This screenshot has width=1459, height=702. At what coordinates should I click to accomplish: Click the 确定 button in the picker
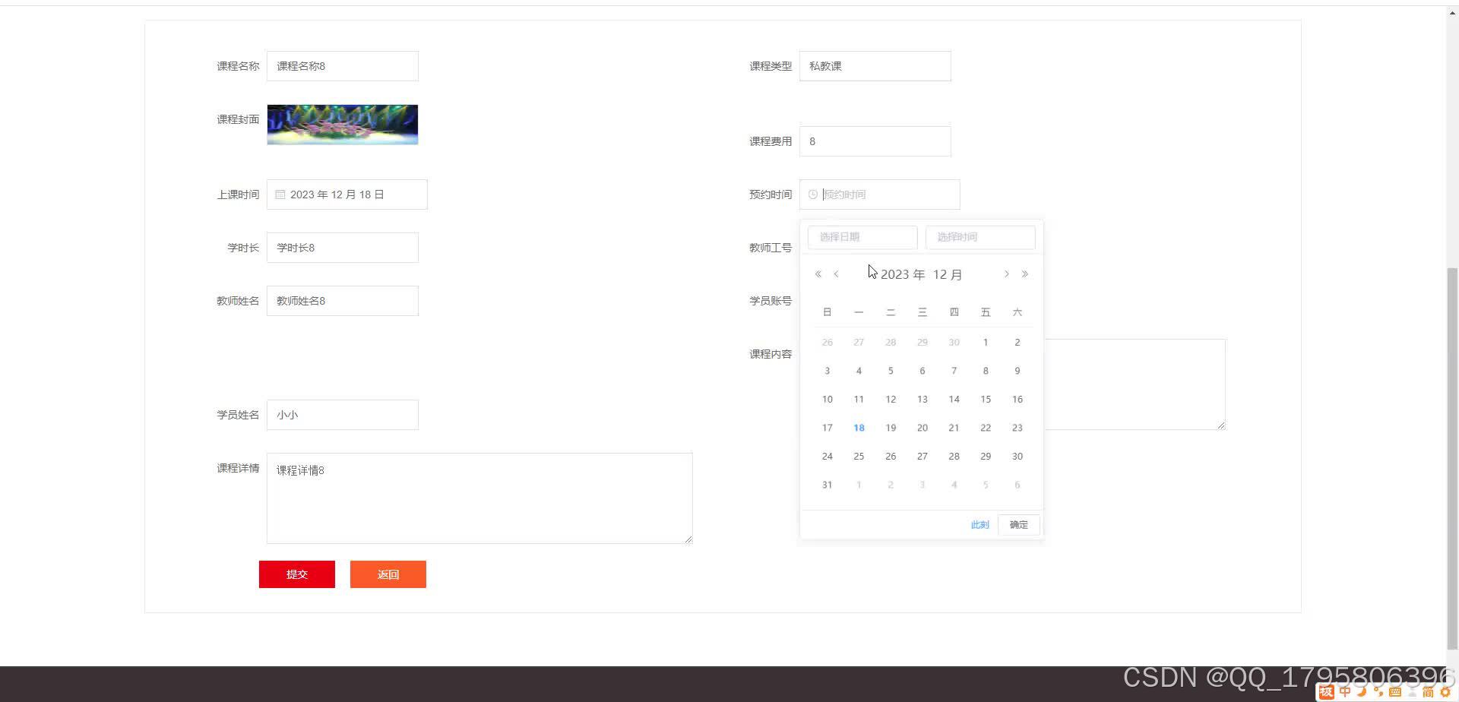click(x=1019, y=525)
